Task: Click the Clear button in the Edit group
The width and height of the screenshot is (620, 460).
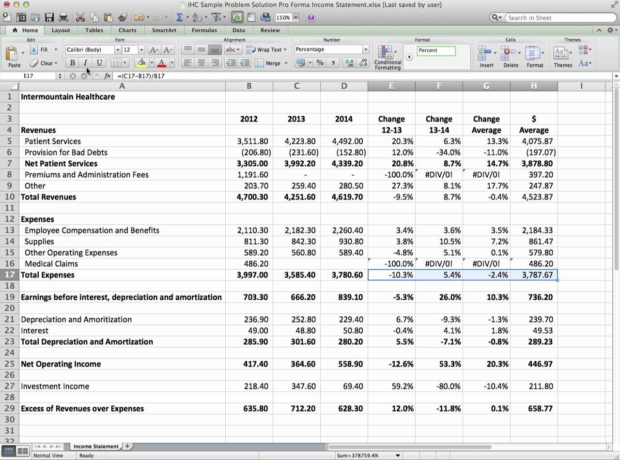Action: 46,63
